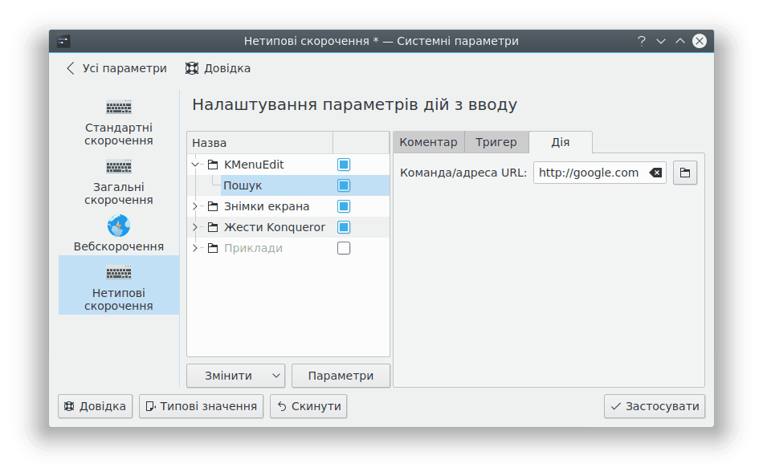Select the Пошук tree item
763x476 pixels.
point(243,185)
